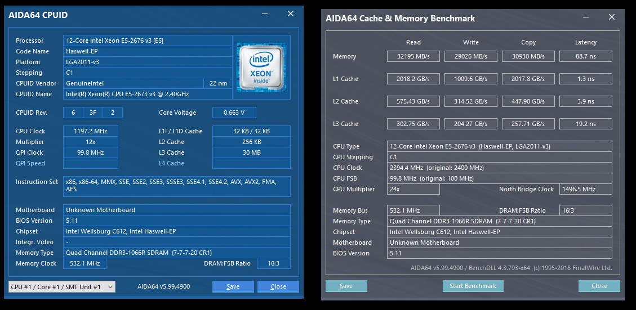Click L2 Cache Read 575.43 GB/s result
This screenshot has width=636, height=310.
point(413,101)
